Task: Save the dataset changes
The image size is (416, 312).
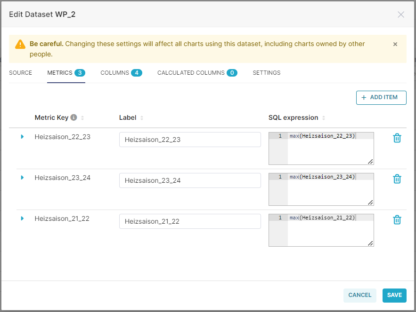Action: click(394, 296)
